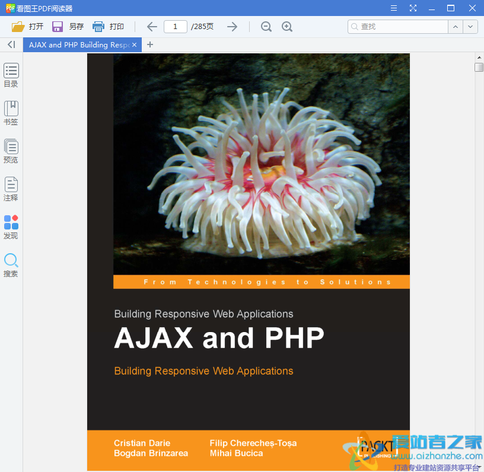Save the document with 另存

click(x=67, y=26)
